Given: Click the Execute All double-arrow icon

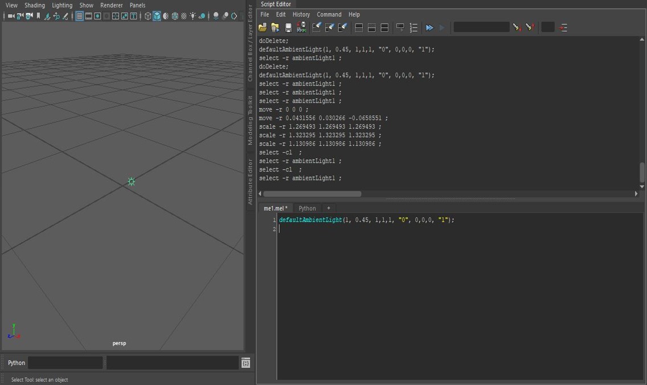Looking at the screenshot, I should click(x=429, y=27).
